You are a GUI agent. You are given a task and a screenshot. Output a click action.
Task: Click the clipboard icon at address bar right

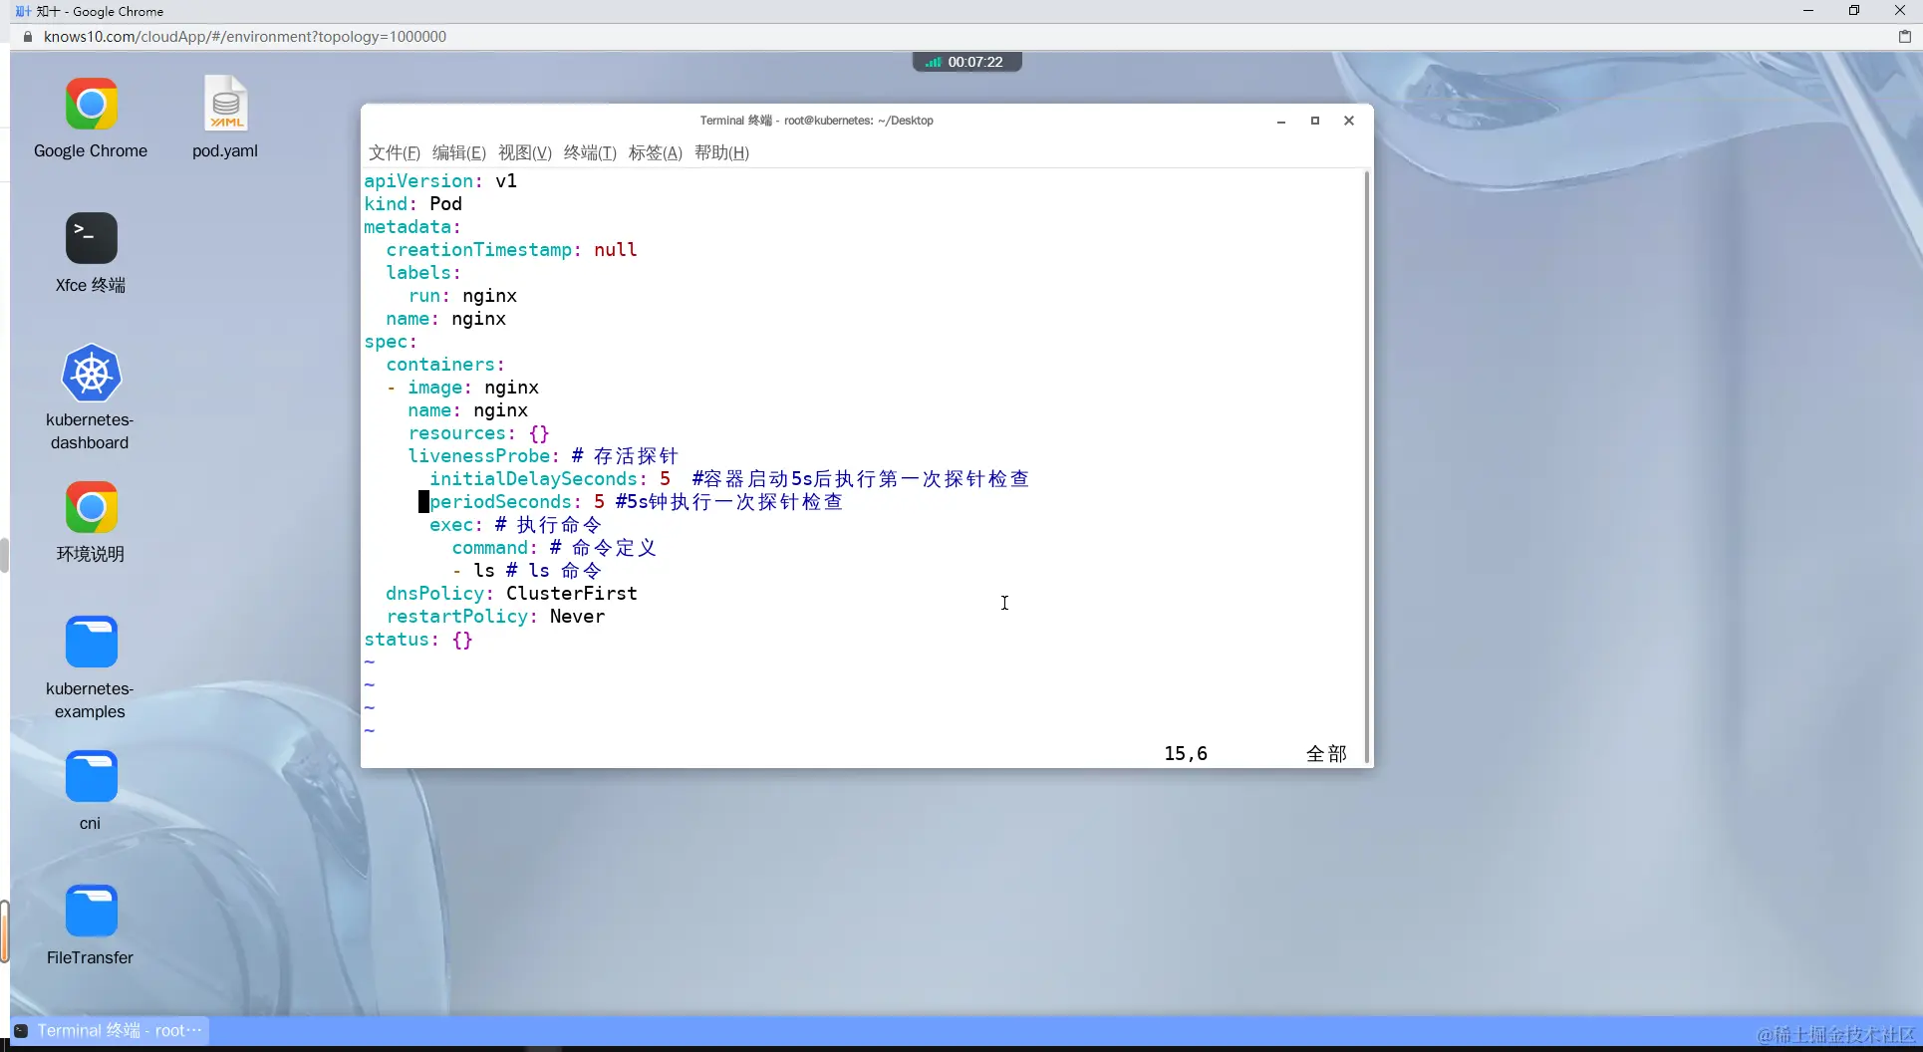coord(1905,37)
